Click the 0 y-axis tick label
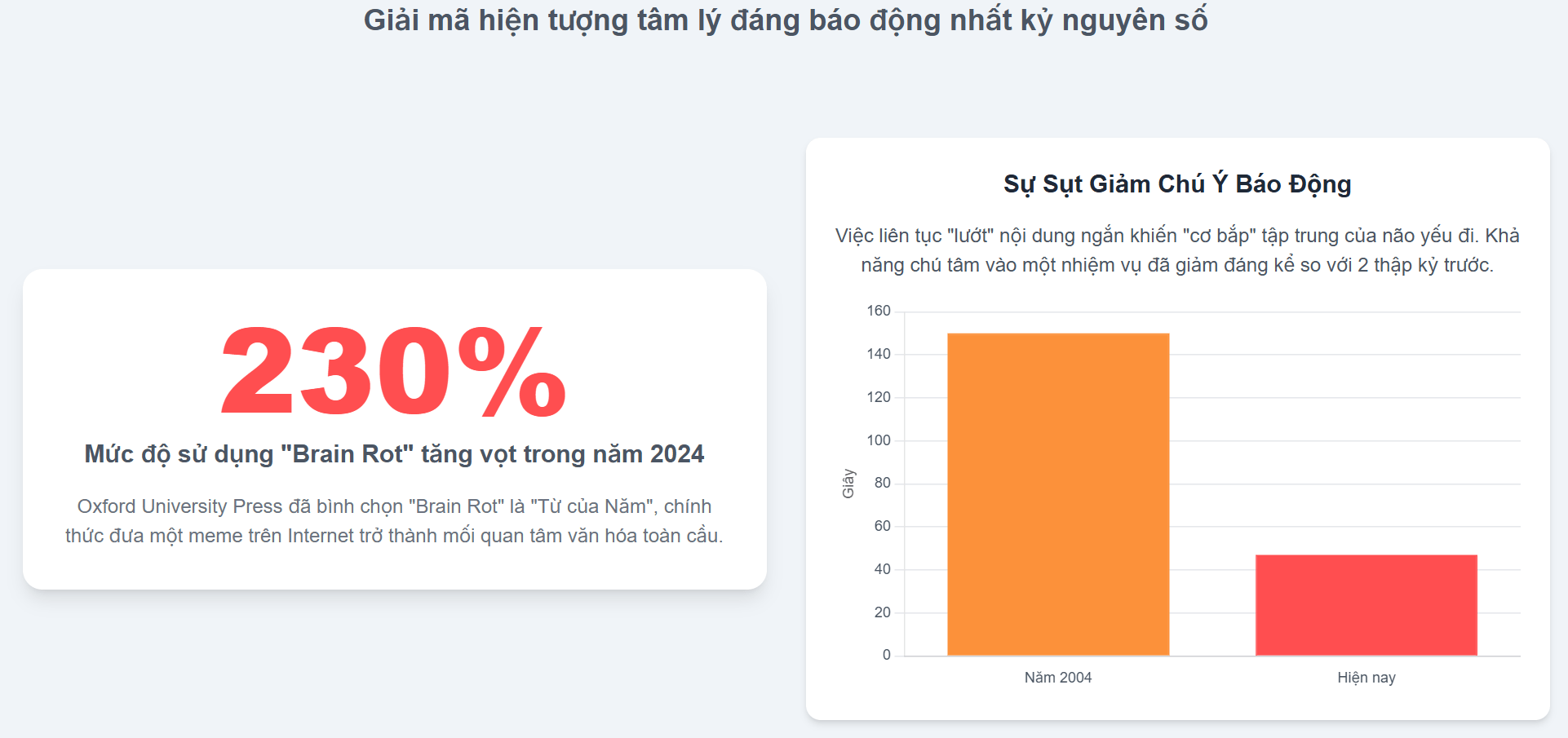Screen dimensions: 1568x738 click(887, 655)
